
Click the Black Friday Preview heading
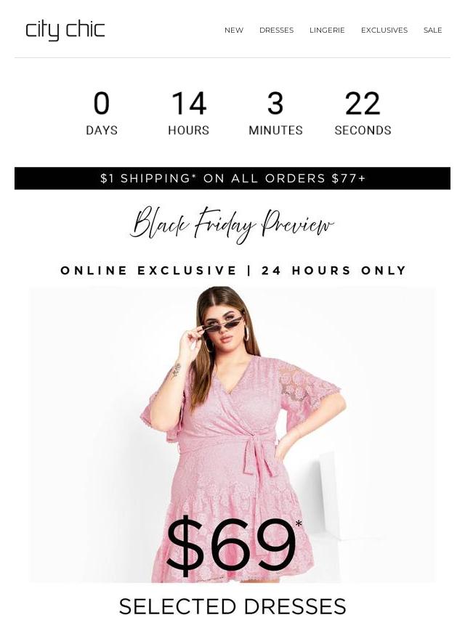coord(232,224)
